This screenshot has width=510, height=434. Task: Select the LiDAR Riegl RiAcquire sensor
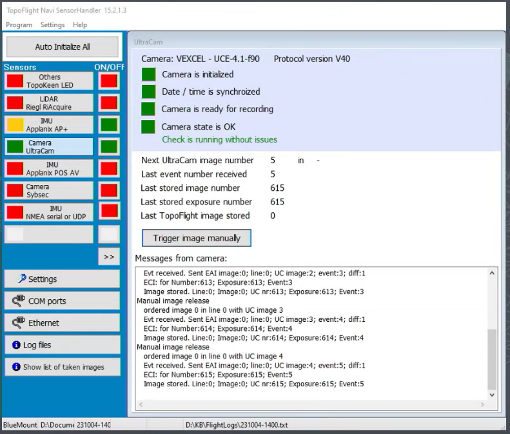[49, 103]
